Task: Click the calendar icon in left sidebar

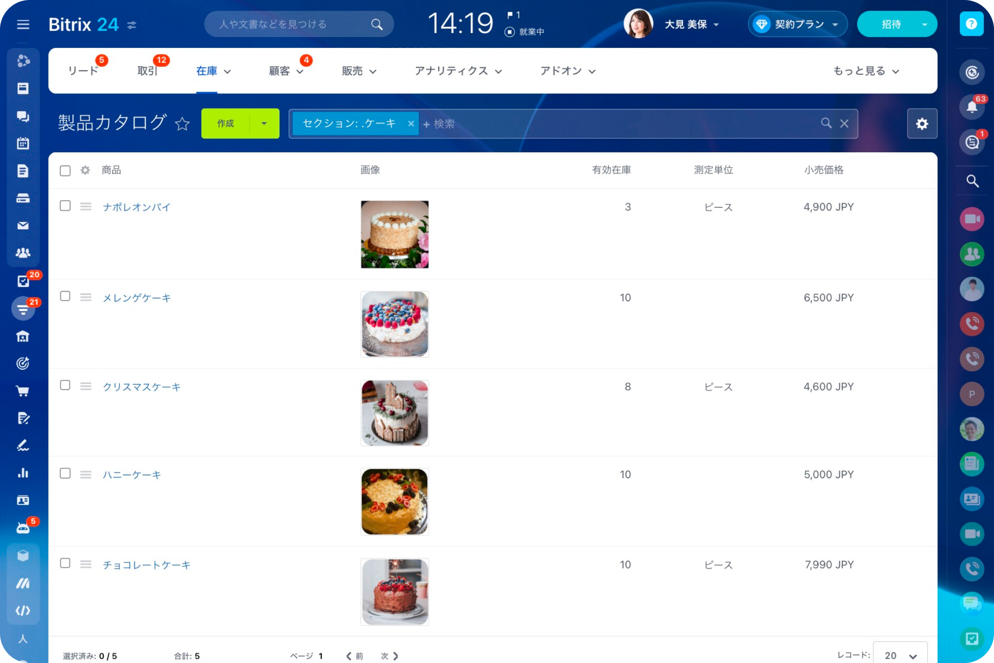Action: pos(23,143)
